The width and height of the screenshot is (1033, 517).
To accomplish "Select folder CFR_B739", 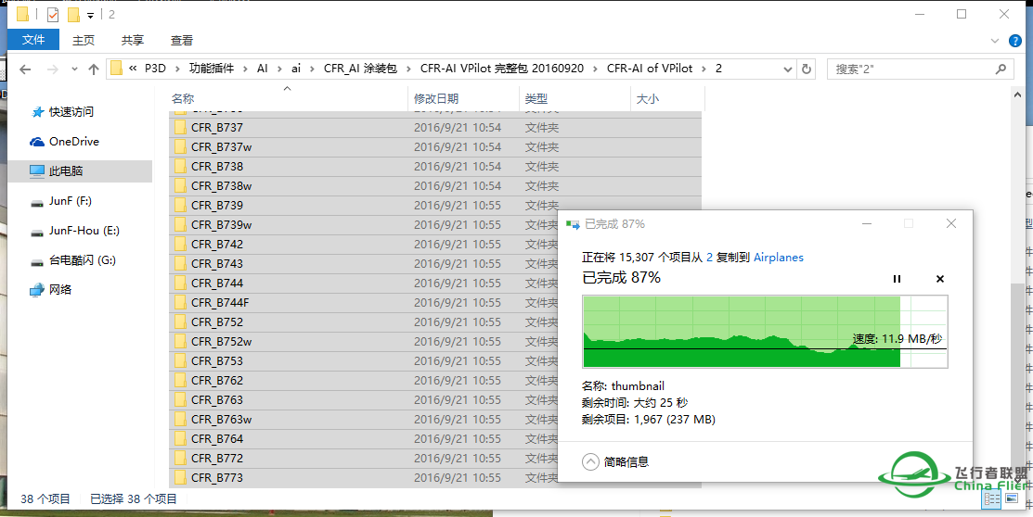I will click(x=434, y=205).
